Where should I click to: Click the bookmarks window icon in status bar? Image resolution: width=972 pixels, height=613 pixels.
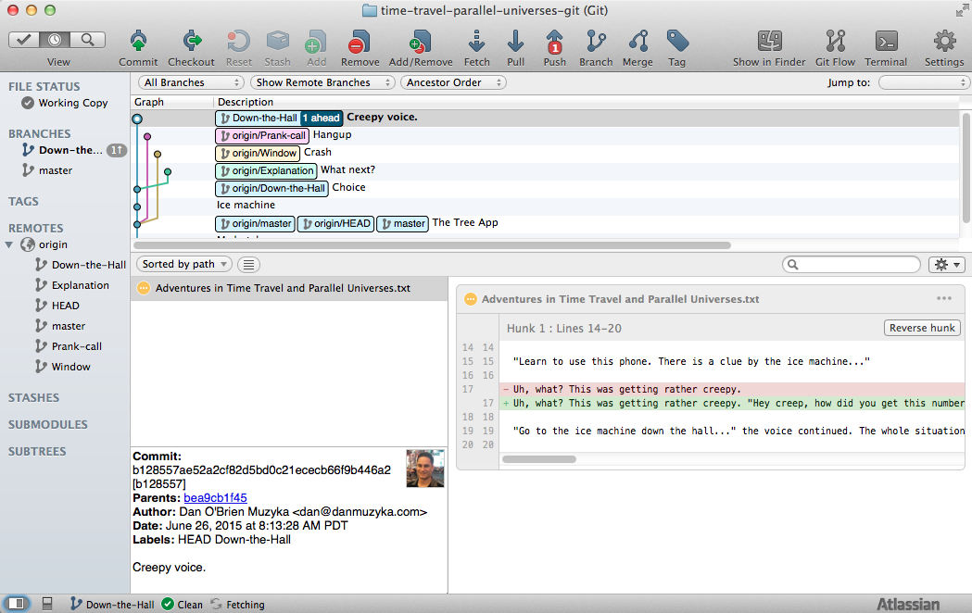pyautogui.click(x=47, y=604)
